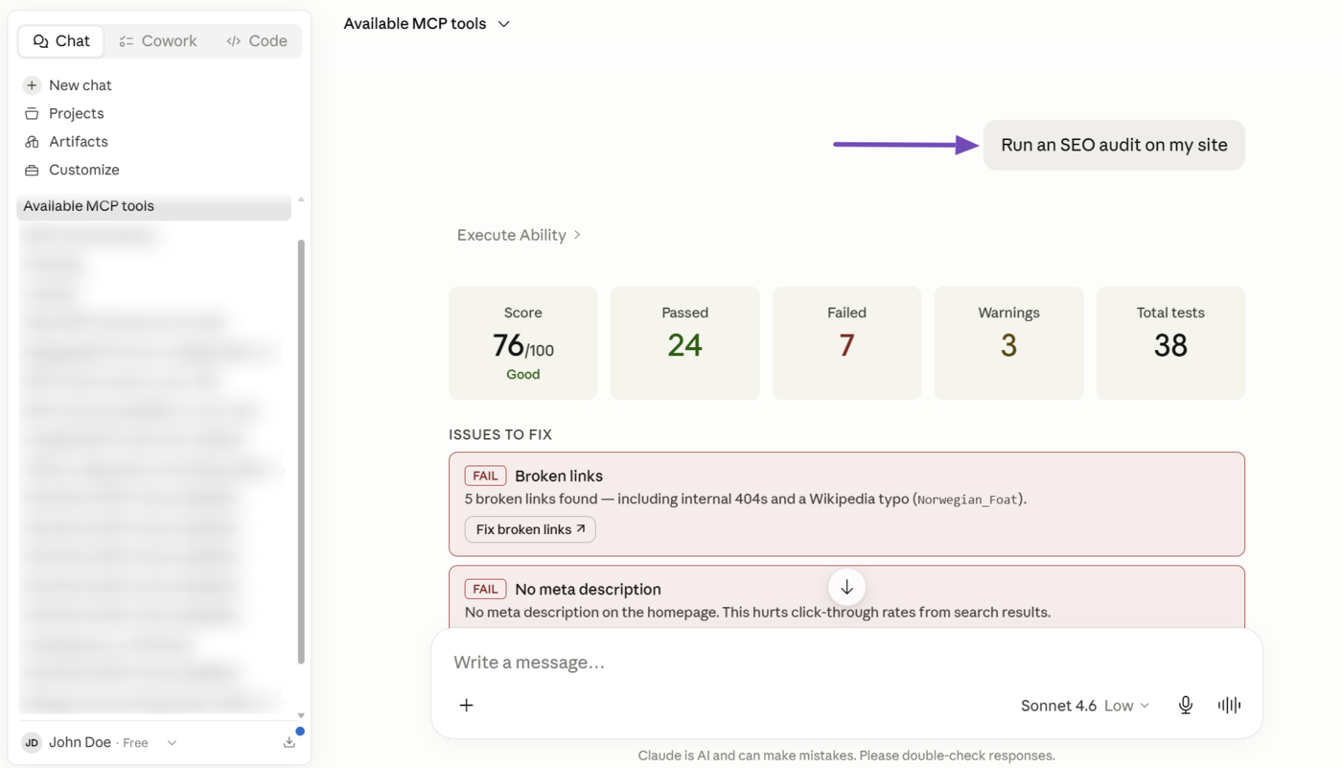Image resolution: width=1342 pixels, height=768 pixels.
Task: Click the Good label under the score
Action: point(523,375)
